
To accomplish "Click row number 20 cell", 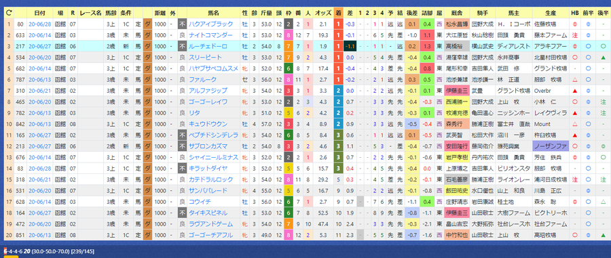I will tap(9, 236).
